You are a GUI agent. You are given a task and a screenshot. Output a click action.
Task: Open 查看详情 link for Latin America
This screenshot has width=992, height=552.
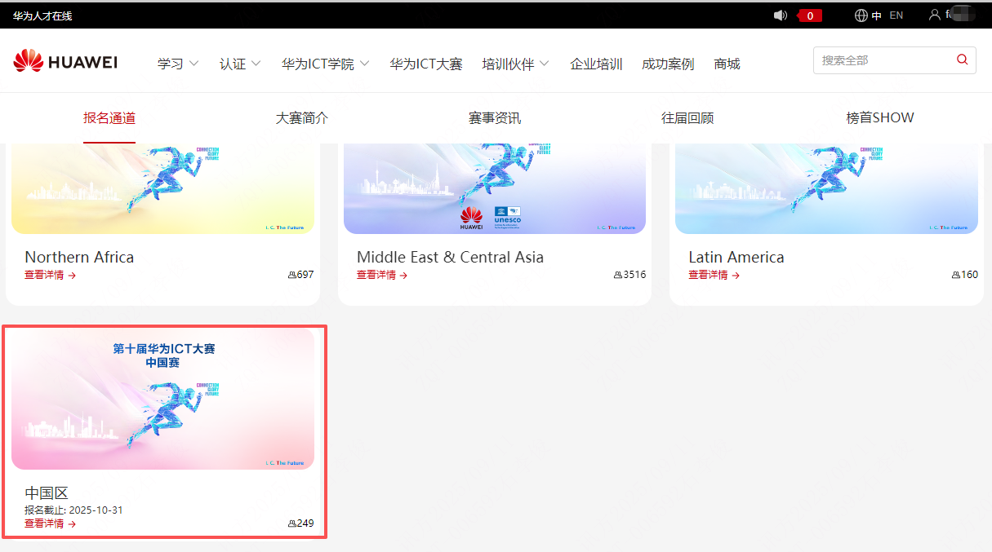click(714, 276)
